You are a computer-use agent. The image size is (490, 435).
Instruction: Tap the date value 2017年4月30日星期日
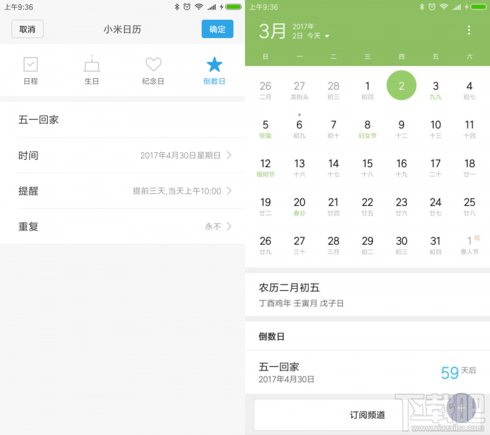[x=180, y=156]
